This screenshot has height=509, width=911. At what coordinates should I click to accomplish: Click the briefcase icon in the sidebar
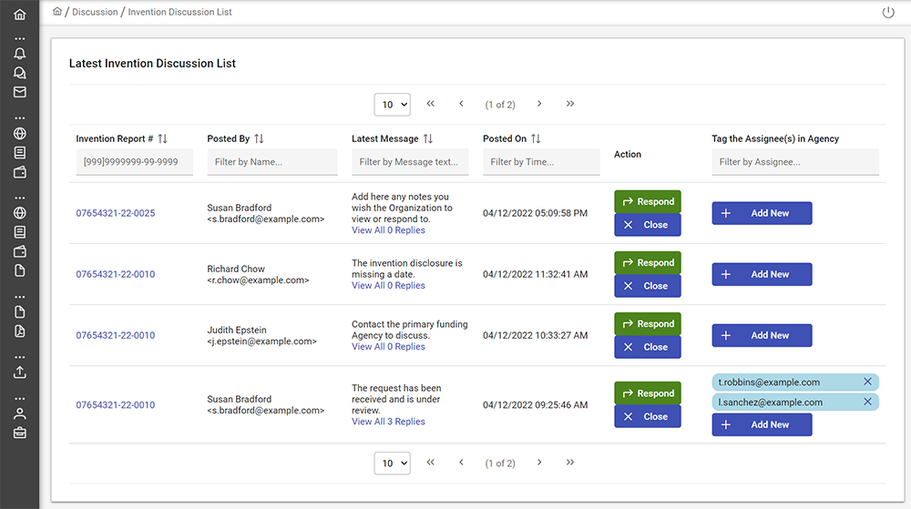[19, 433]
